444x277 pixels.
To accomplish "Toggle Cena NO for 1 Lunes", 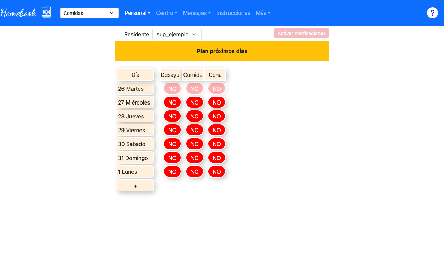I will 217,172.
